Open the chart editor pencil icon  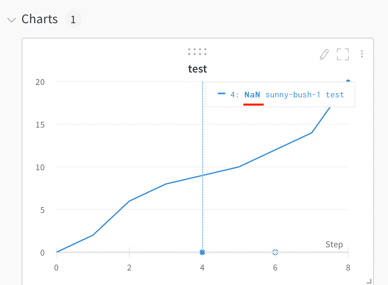click(324, 54)
